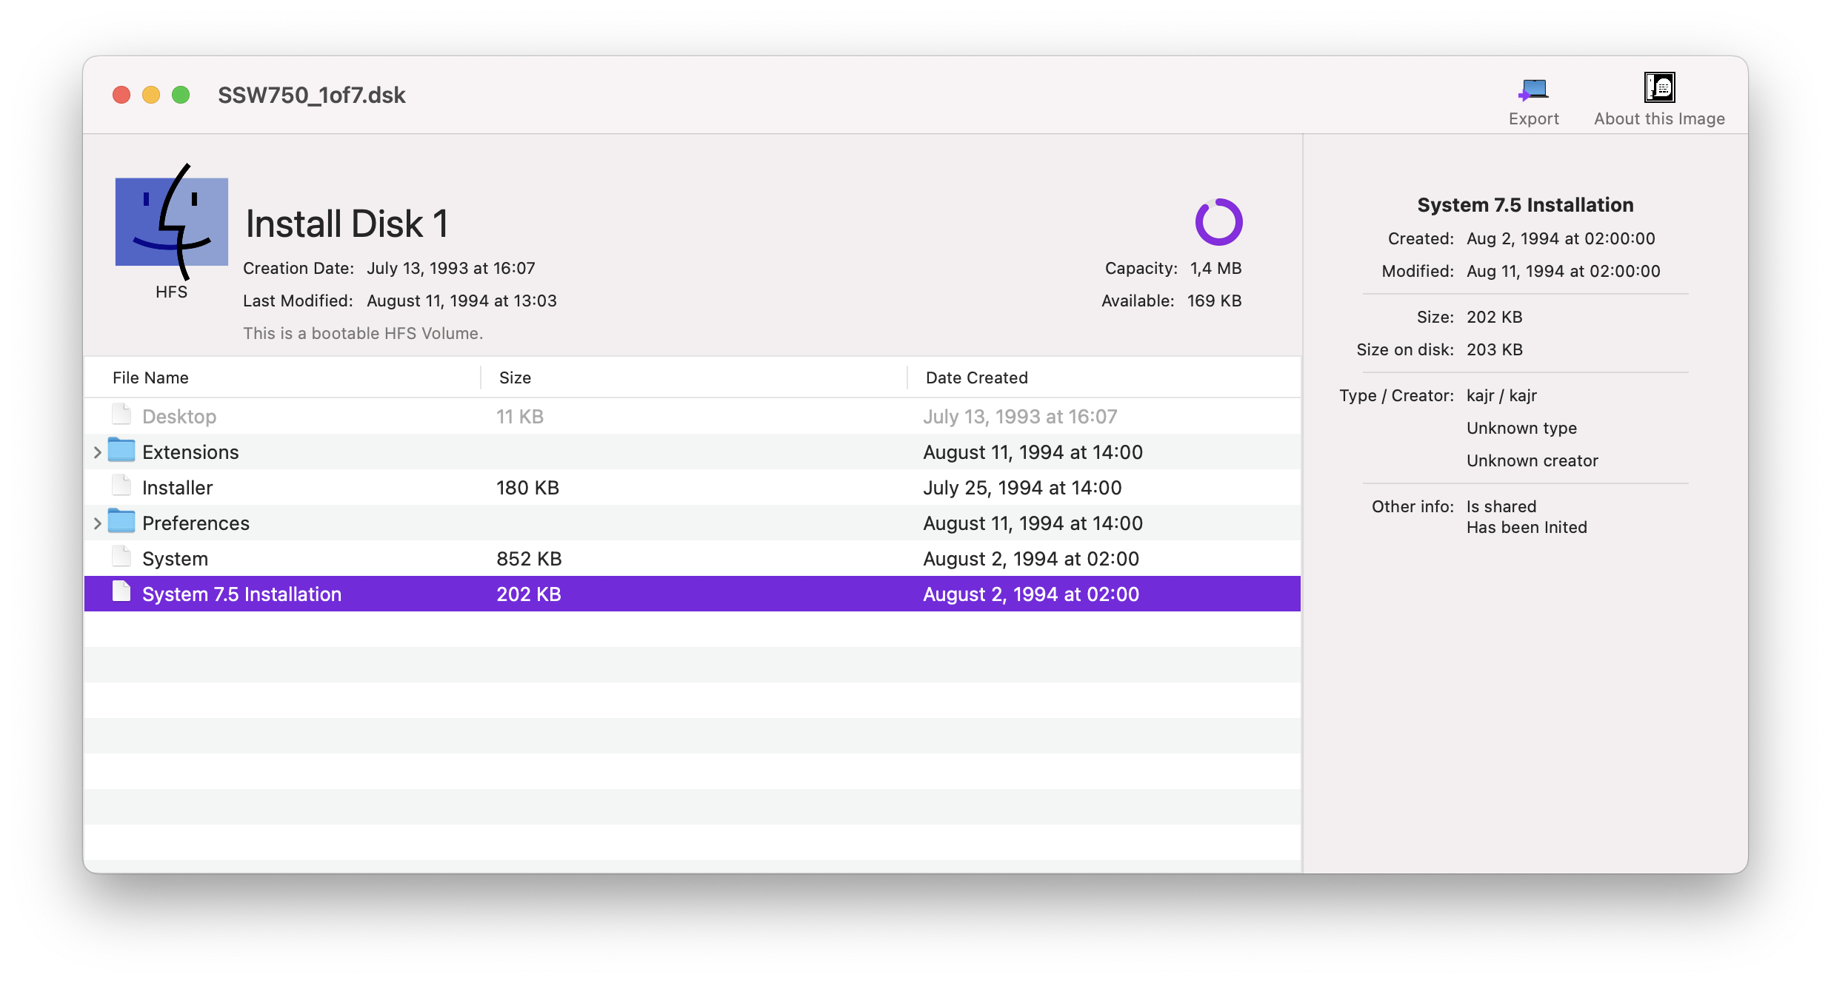This screenshot has width=1831, height=983.
Task: Click the Last Modified date value
Action: click(x=461, y=301)
